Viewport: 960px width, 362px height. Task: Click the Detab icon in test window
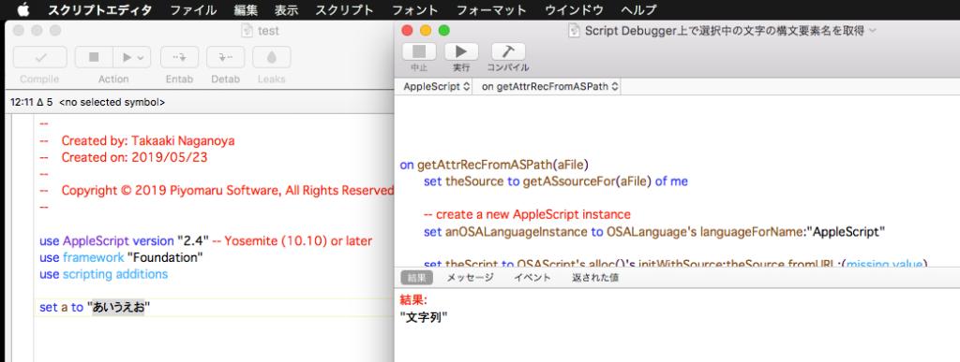pos(225,57)
